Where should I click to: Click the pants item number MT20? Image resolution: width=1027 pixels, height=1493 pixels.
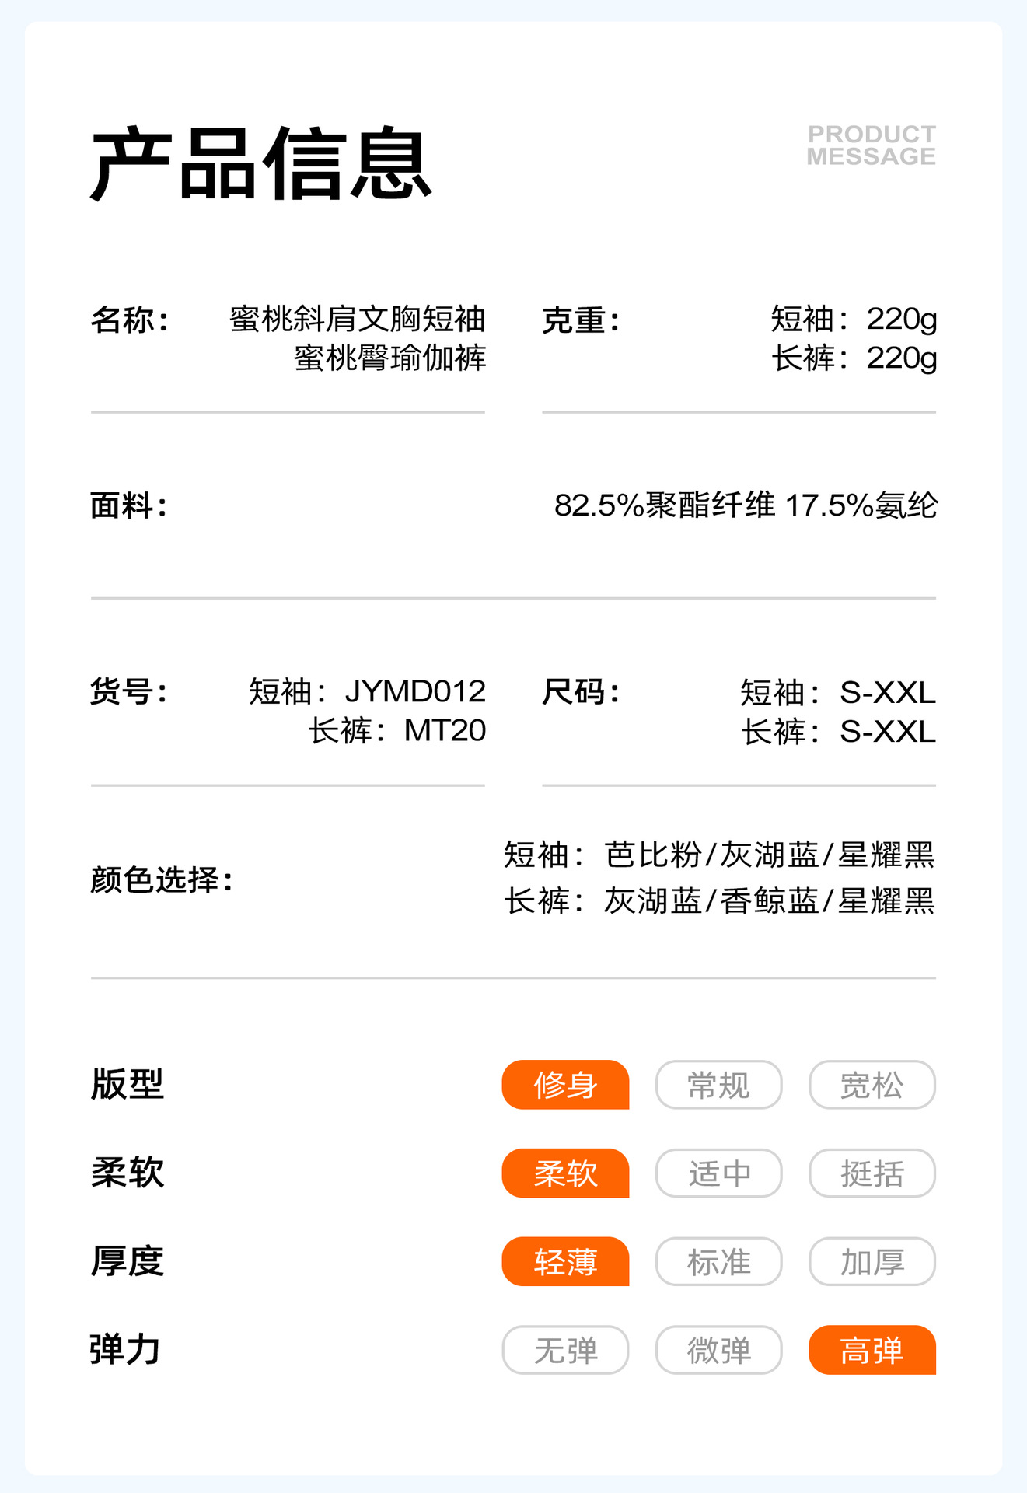[x=445, y=731]
